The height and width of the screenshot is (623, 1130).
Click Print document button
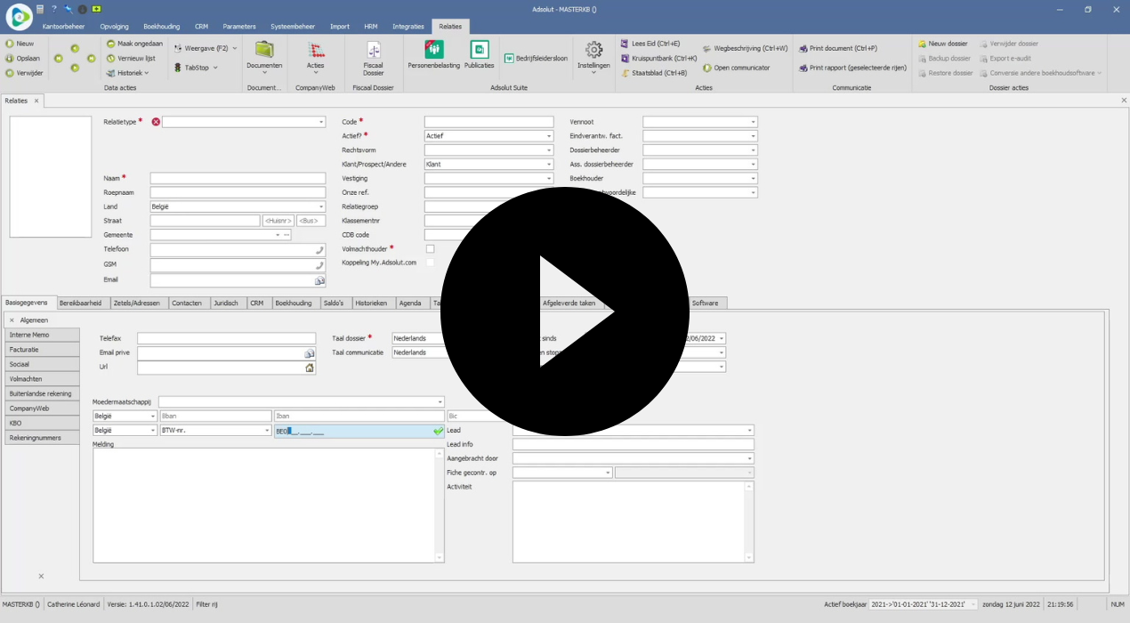tap(837, 48)
